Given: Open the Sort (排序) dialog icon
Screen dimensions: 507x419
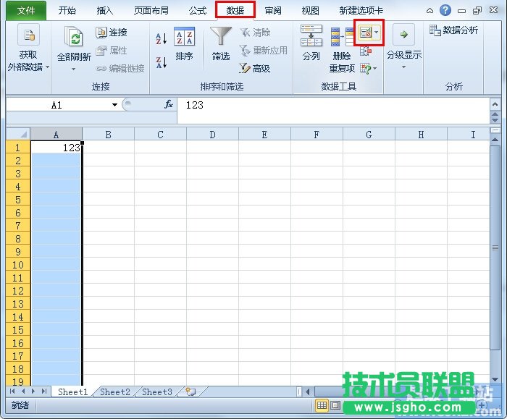Looking at the screenshot, I should (184, 36).
